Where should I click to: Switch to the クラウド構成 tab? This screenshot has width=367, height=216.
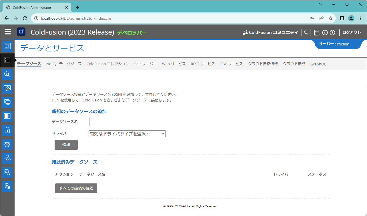click(x=294, y=64)
